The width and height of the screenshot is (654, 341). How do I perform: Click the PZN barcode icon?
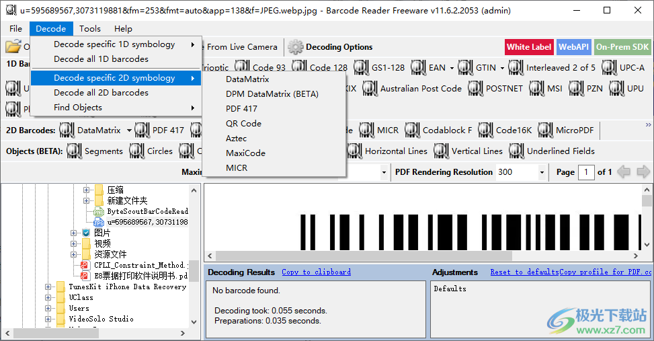click(x=577, y=88)
